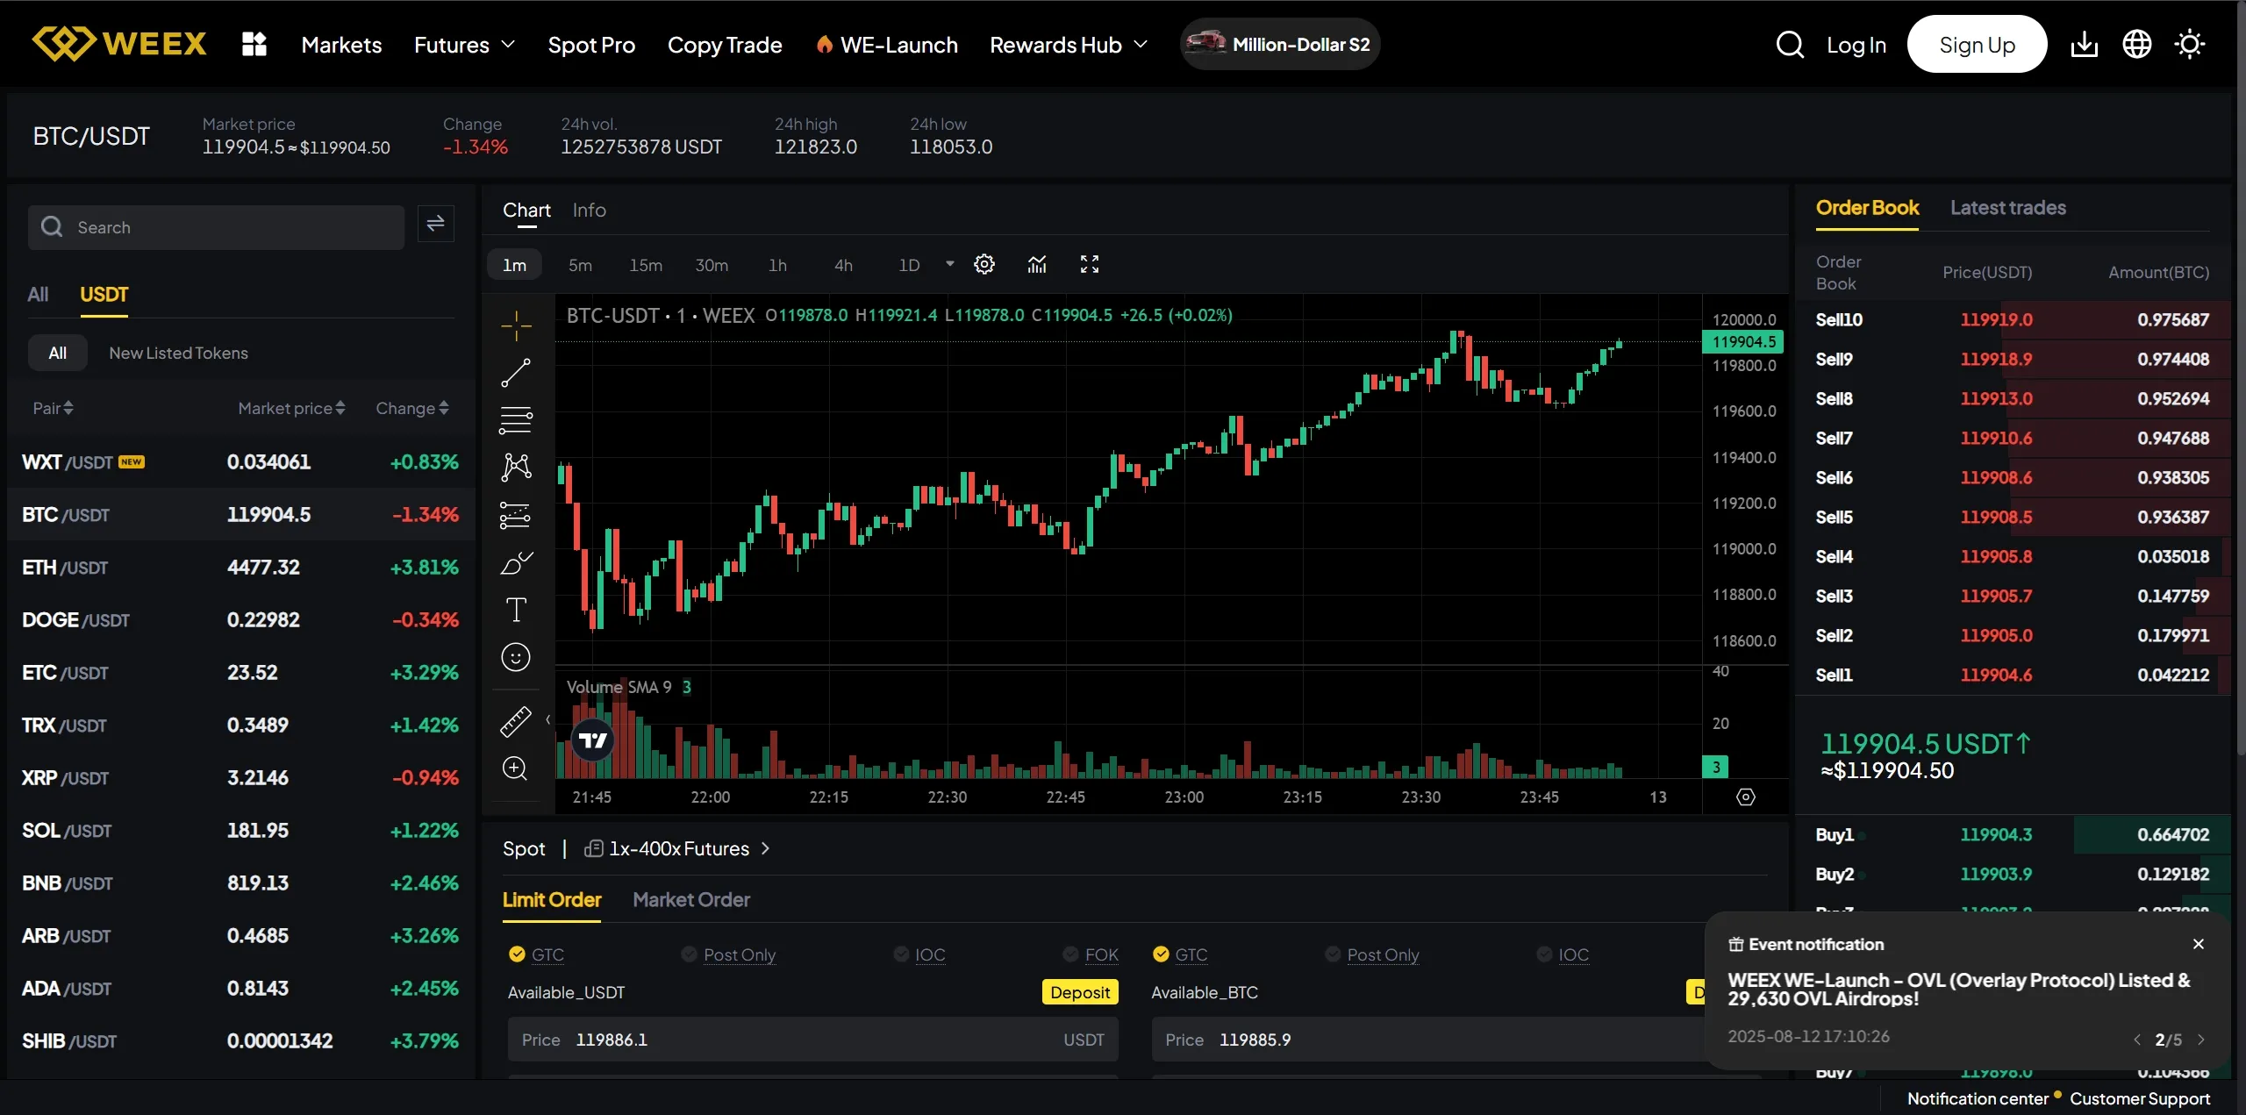Open 1x-400x Futures link chevron
Image resolution: width=2246 pixels, height=1115 pixels.
[x=766, y=848]
